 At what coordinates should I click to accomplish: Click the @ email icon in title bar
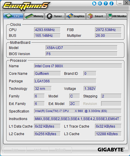100,3
